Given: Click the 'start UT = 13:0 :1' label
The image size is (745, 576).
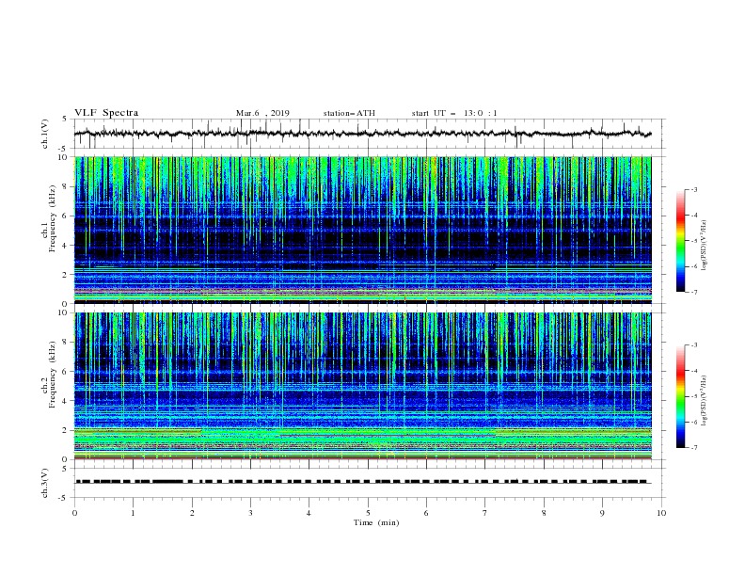Looking at the screenshot, I should (x=454, y=113).
